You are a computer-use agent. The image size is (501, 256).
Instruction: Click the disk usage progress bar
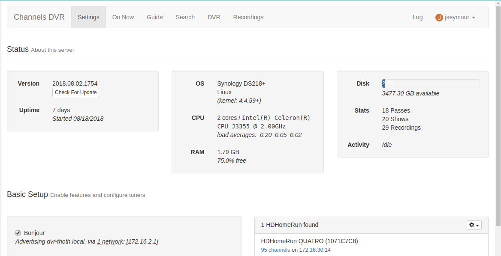431,83
